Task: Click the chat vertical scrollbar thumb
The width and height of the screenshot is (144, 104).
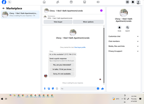Action: [104, 55]
